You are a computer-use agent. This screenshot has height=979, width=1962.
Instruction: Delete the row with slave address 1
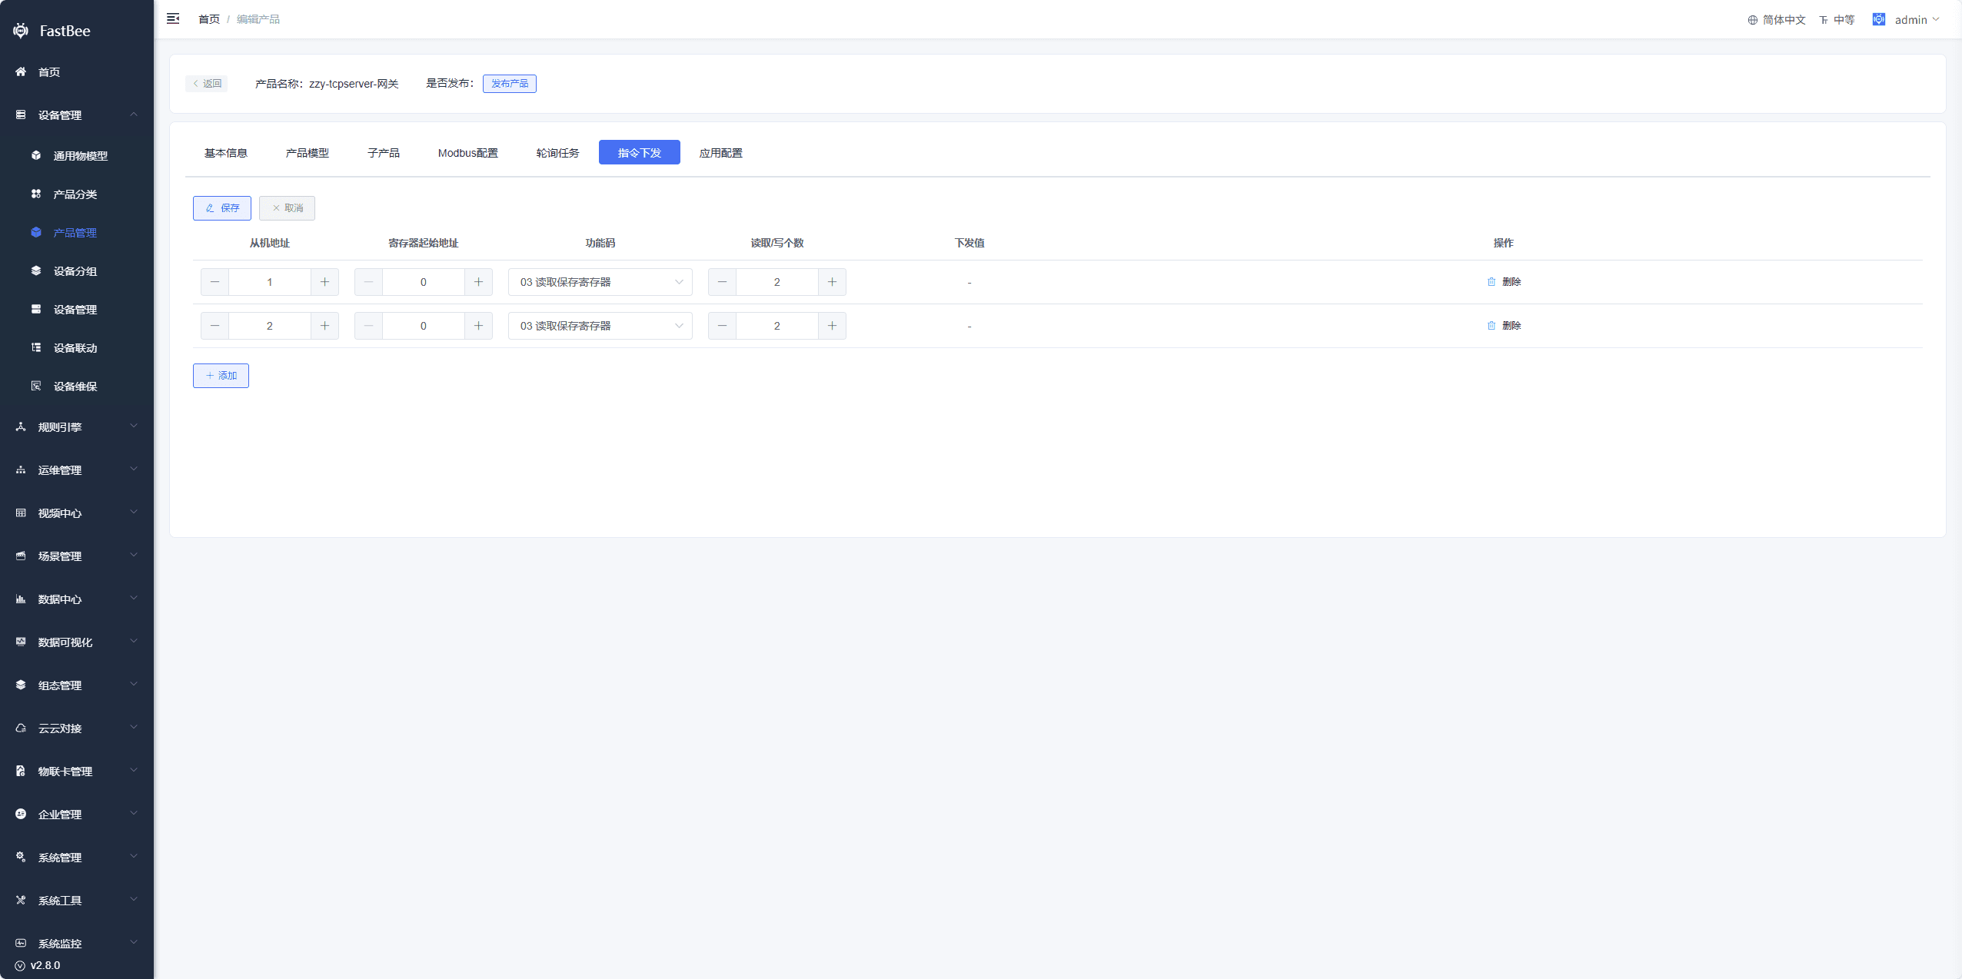point(1504,282)
